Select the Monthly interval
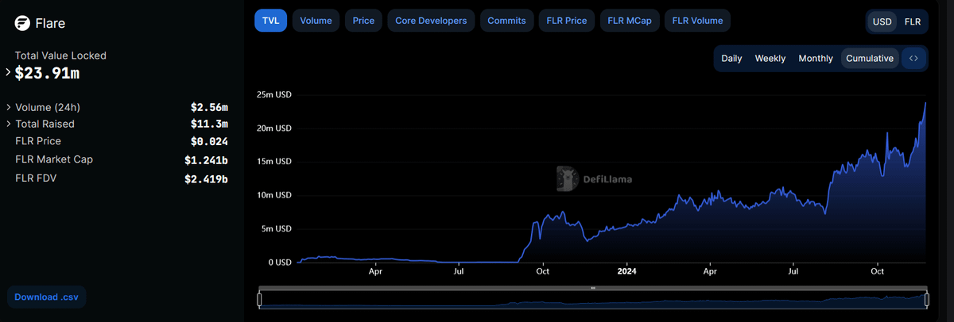 [x=816, y=59]
